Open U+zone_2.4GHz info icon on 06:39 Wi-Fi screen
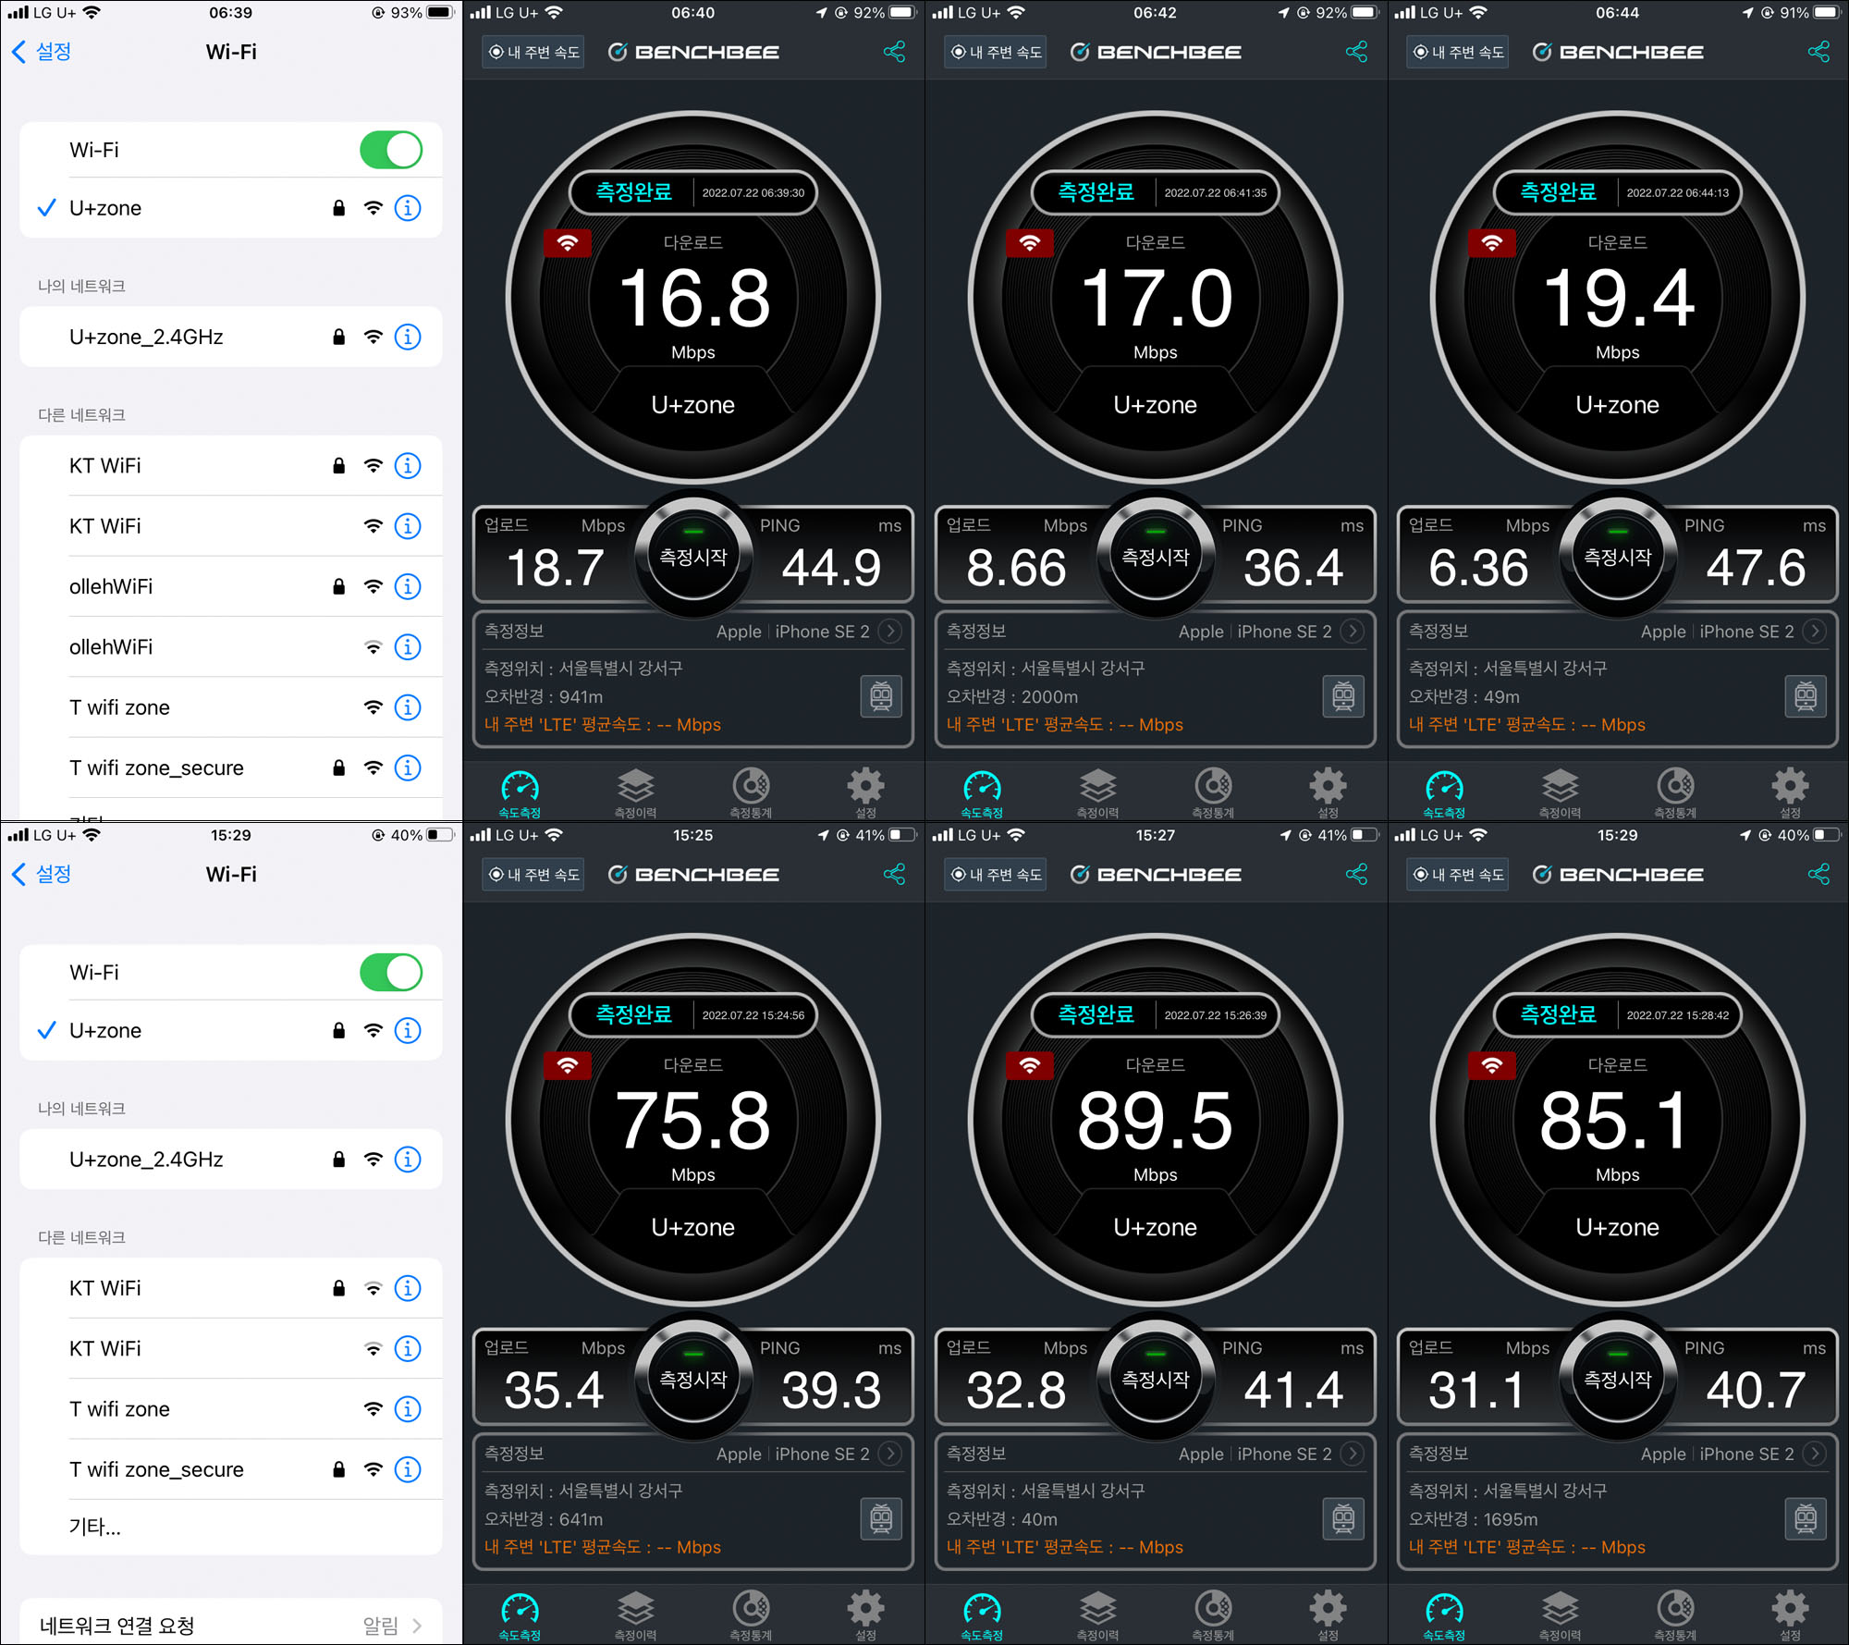This screenshot has height=1645, width=1849. point(408,337)
